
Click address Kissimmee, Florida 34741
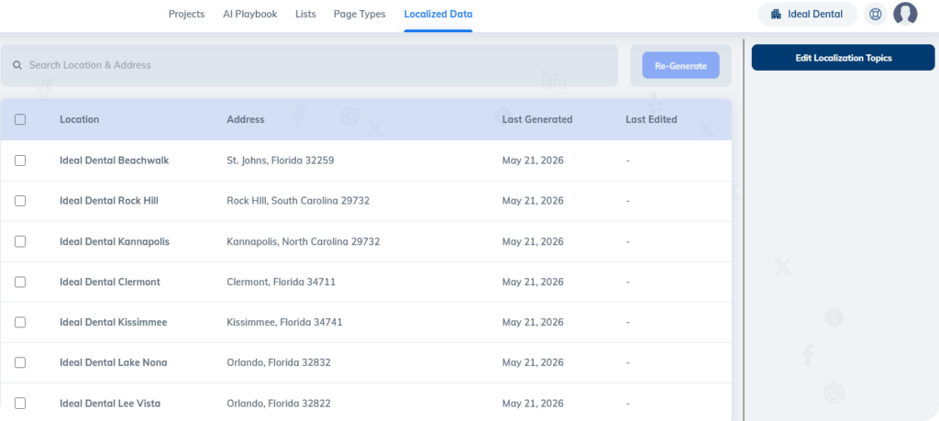(284, 322)
